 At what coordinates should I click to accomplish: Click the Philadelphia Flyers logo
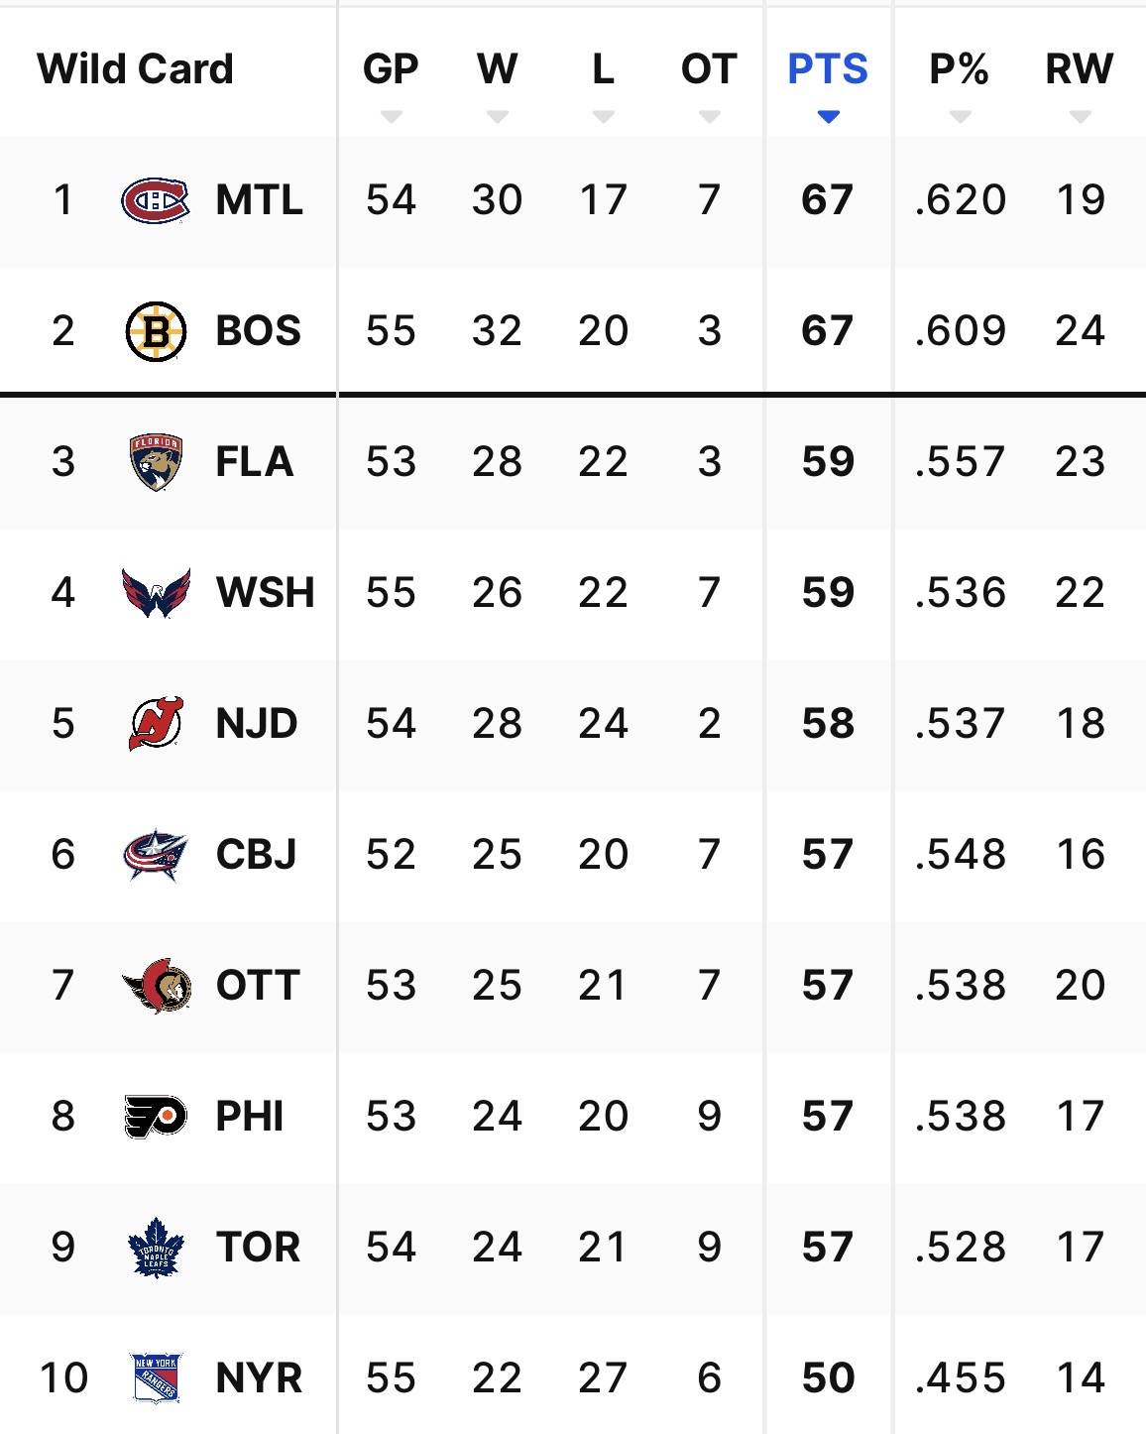coord(156,1117)
